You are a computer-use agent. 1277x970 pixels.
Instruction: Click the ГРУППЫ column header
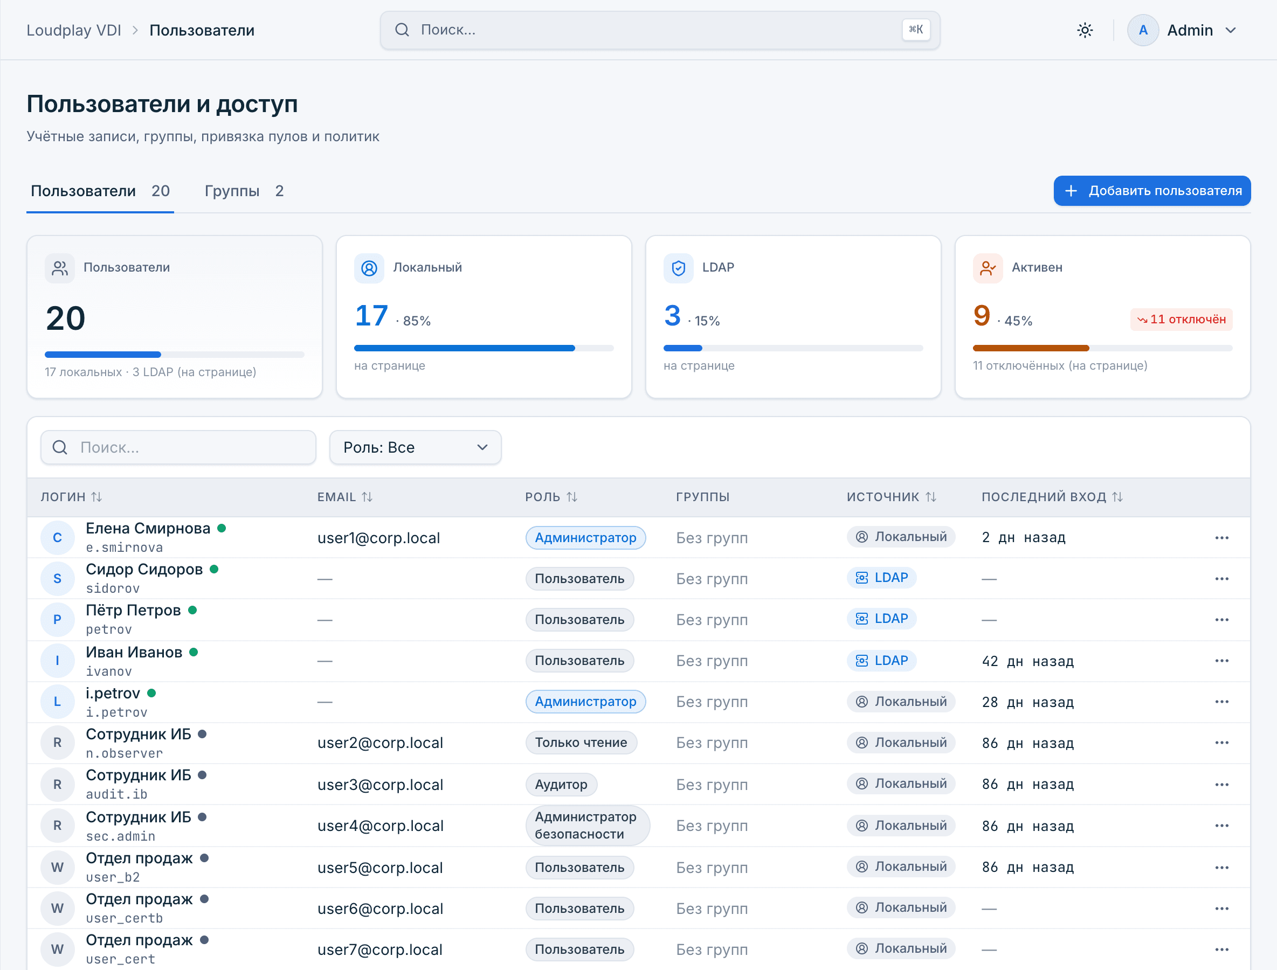[x=702, y=497]
